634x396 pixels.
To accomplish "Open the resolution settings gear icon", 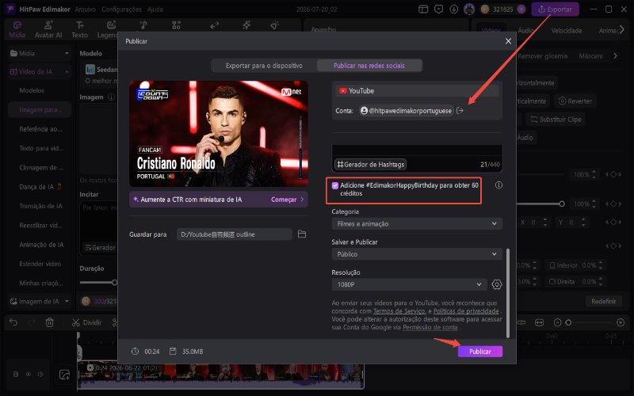I will [497, 284].
